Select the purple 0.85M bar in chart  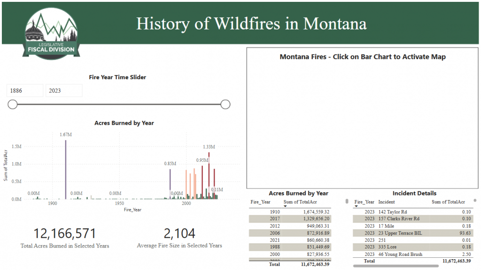point(170,180)
